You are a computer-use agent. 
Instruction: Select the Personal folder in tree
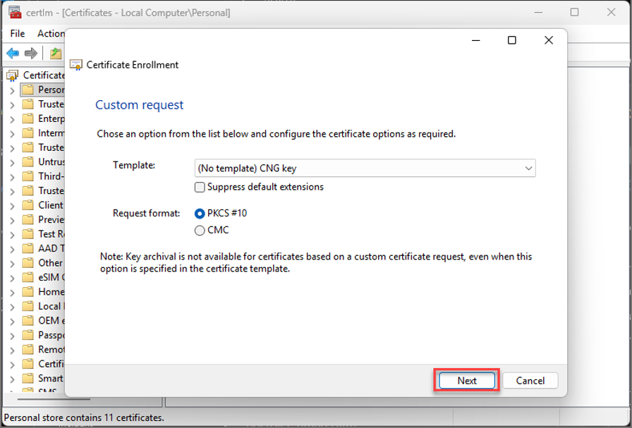coord(43,90)
